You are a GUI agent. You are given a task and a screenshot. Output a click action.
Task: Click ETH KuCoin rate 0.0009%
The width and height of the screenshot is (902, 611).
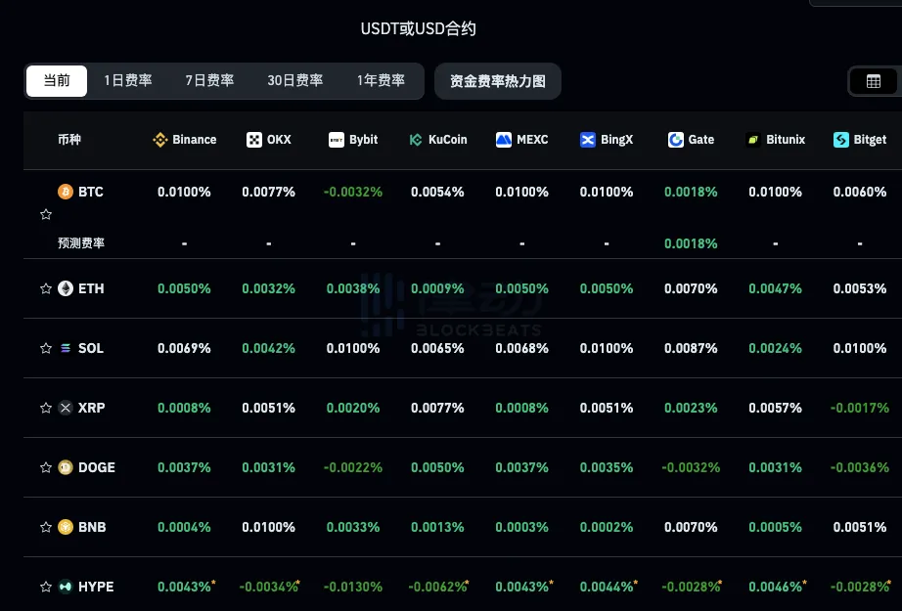tap(437, 288)
